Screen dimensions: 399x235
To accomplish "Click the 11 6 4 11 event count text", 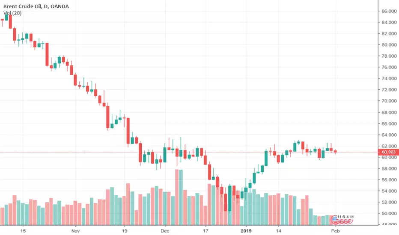I will pyautogui.click(x=345, y=217).
